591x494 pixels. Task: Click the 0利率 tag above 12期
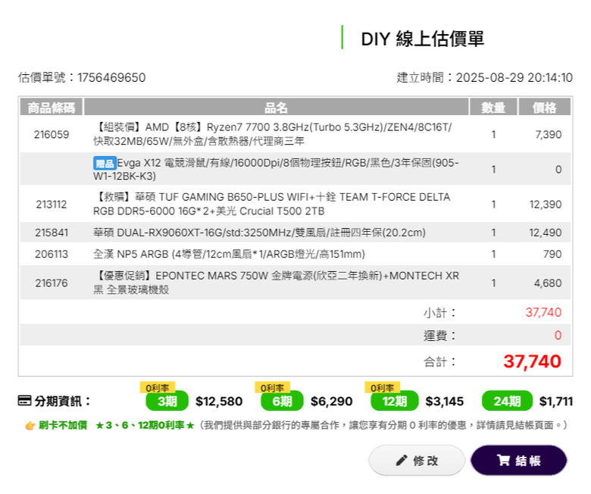coord(382,388)
